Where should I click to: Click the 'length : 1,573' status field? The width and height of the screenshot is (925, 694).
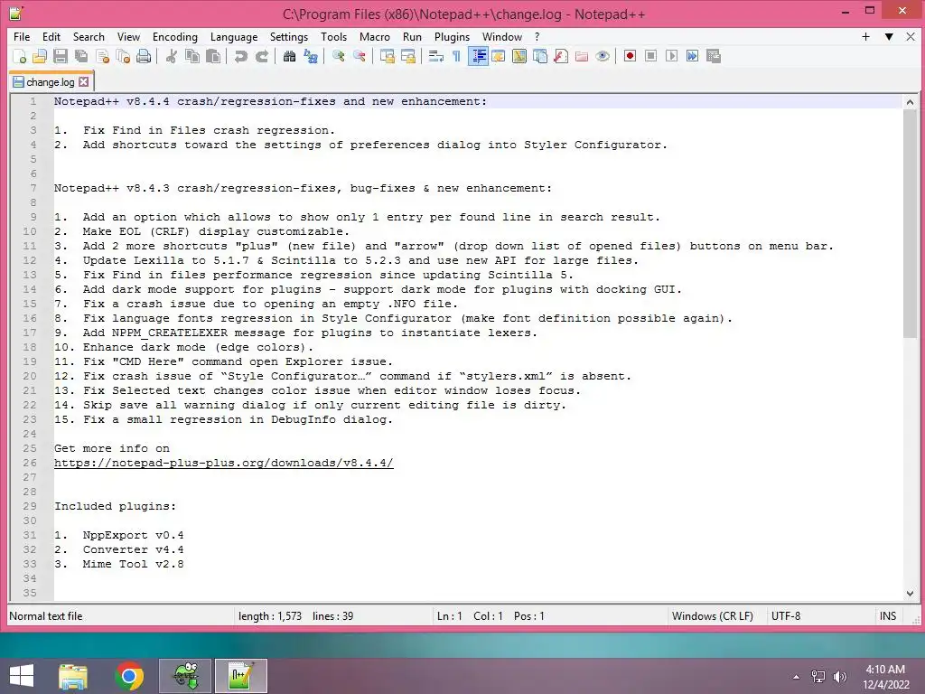(x=270, y=616)
